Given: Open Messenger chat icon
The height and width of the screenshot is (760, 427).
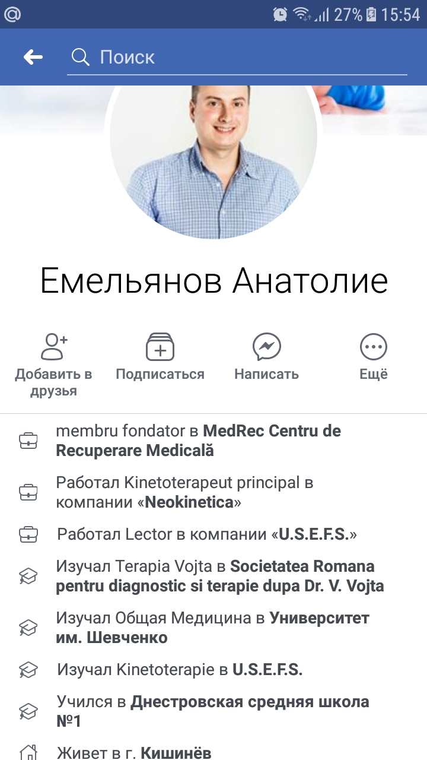Looking at the screenshot, I should tap(267, 347).
